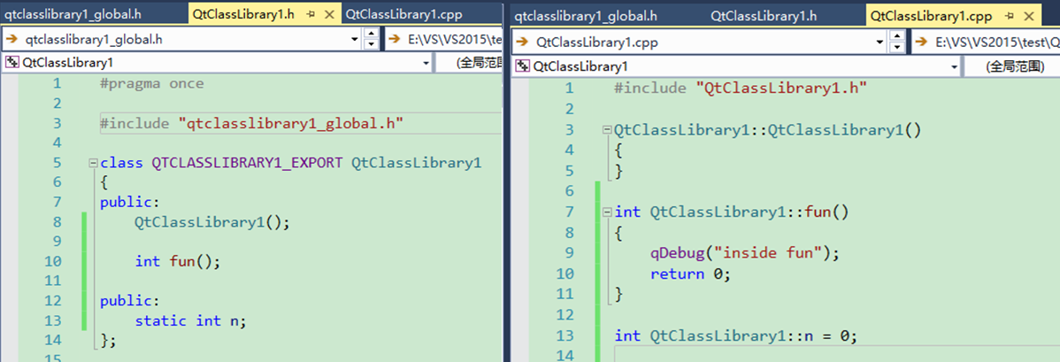Pin the active QtClassLibrary1.cpp tab in right pane
Viewport: 1060px width, 362px height.
(x=1009, y=16)
